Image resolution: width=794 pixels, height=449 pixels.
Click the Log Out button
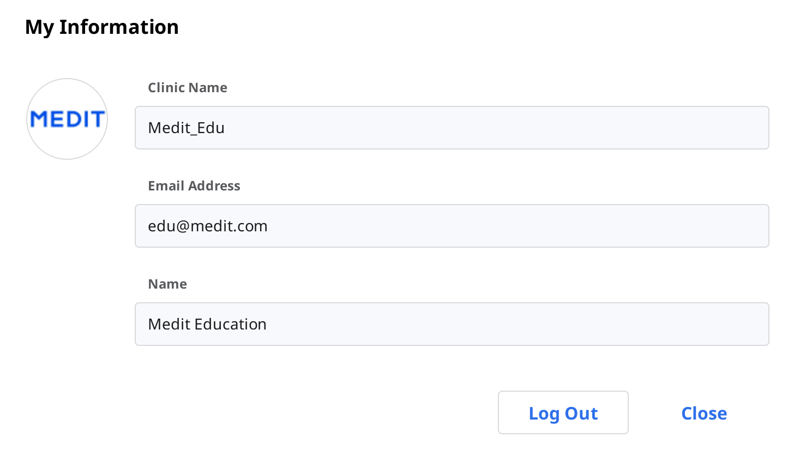pos(563,412)
